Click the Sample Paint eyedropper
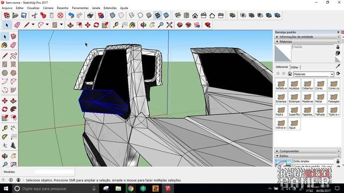The width and height of the screenshot is (344, 193). click(x=338, y=66)
